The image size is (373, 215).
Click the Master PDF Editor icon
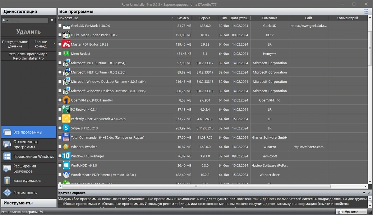click(66, 44)
